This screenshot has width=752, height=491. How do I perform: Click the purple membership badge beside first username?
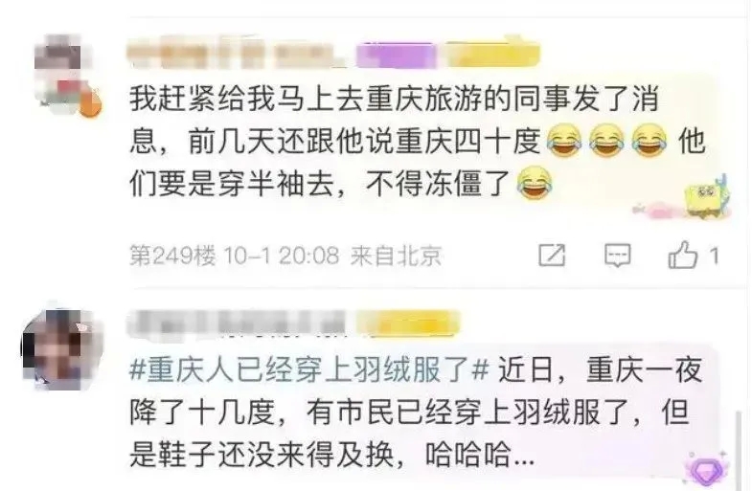pos(397,56)
